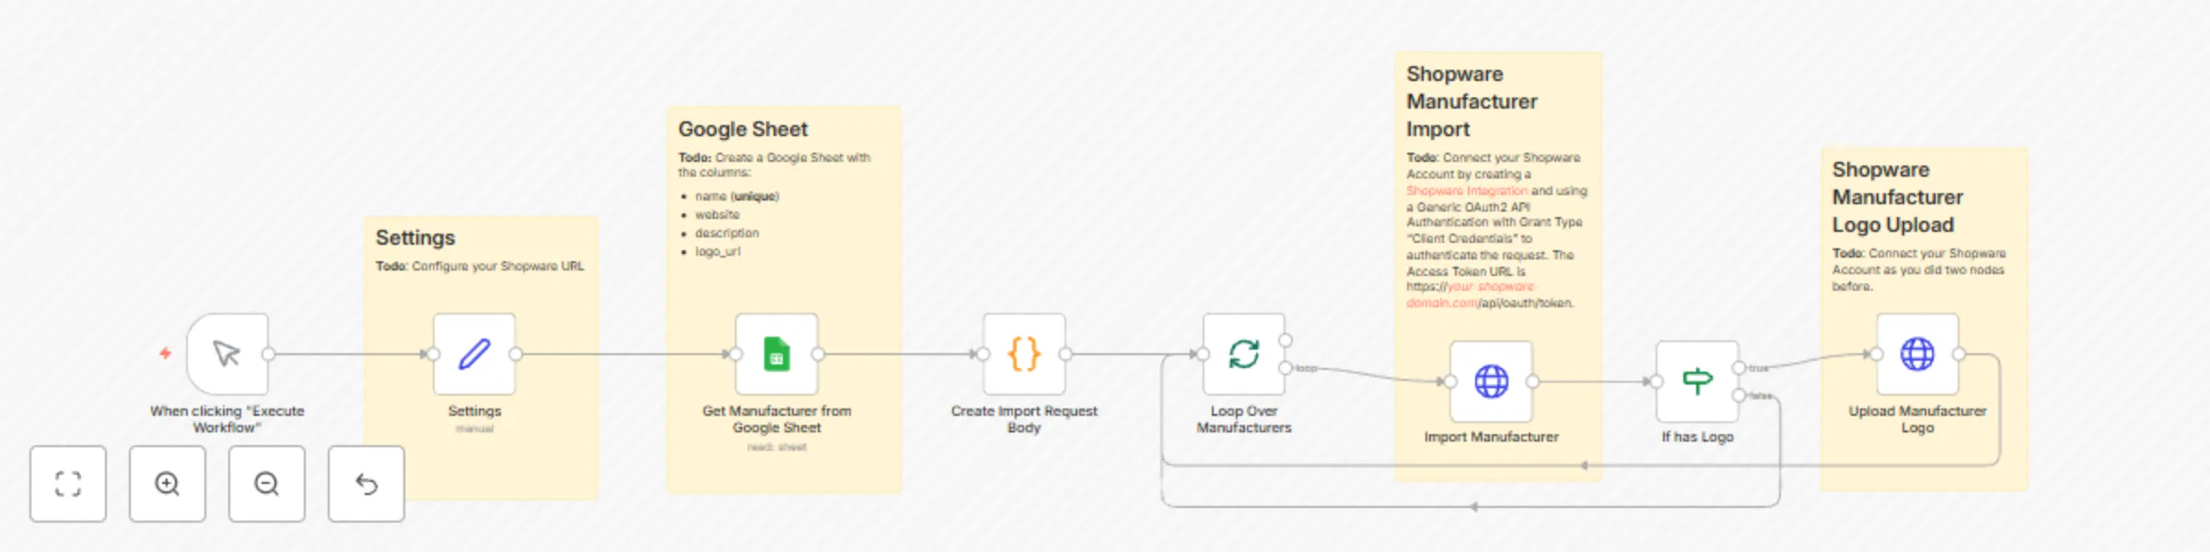This screenshot has width=2210, height=552.
Task: Select the Shopware Manufacturer Import heading
Action: (1471, 101)
